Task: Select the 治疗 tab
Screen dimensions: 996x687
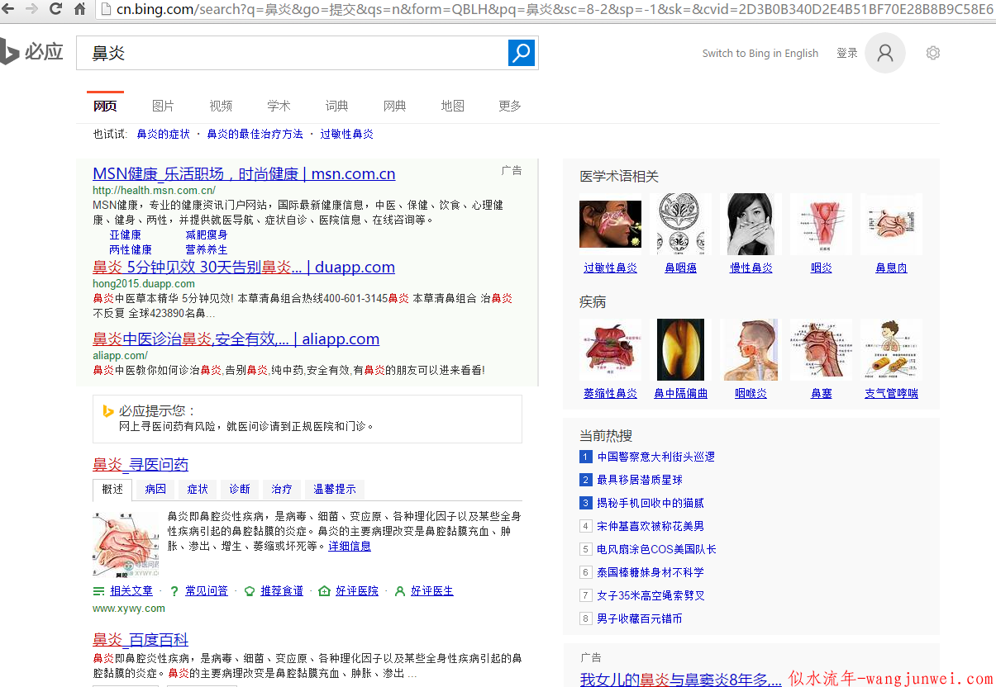Action: point(282,490)
